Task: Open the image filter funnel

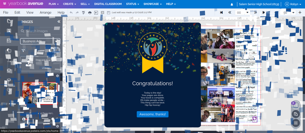Action: tap(23, 50)
